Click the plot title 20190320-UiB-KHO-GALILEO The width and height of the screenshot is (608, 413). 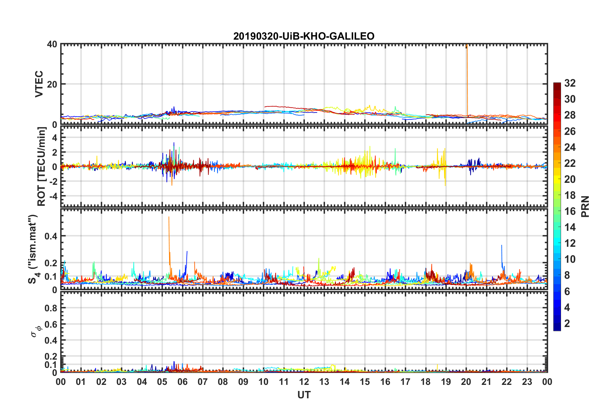point(304,36)
